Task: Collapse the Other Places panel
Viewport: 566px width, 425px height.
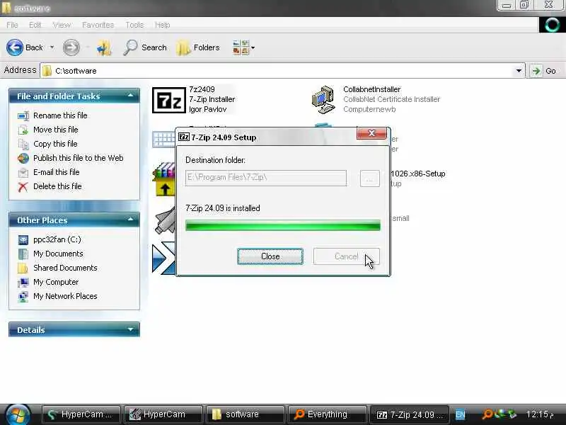Action: (x=131, y=220)
